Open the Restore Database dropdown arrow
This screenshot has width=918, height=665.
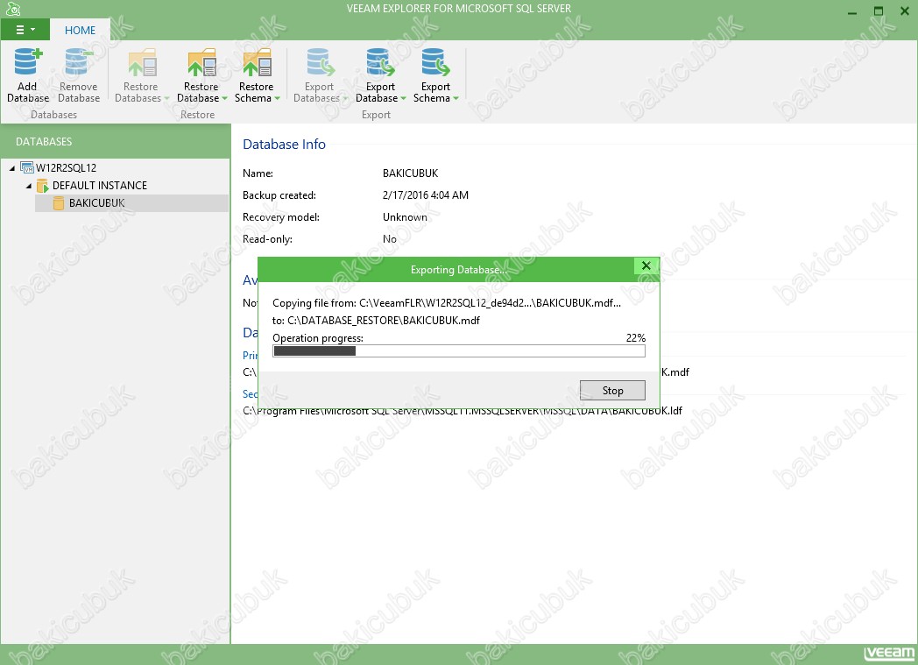(224, 98)
